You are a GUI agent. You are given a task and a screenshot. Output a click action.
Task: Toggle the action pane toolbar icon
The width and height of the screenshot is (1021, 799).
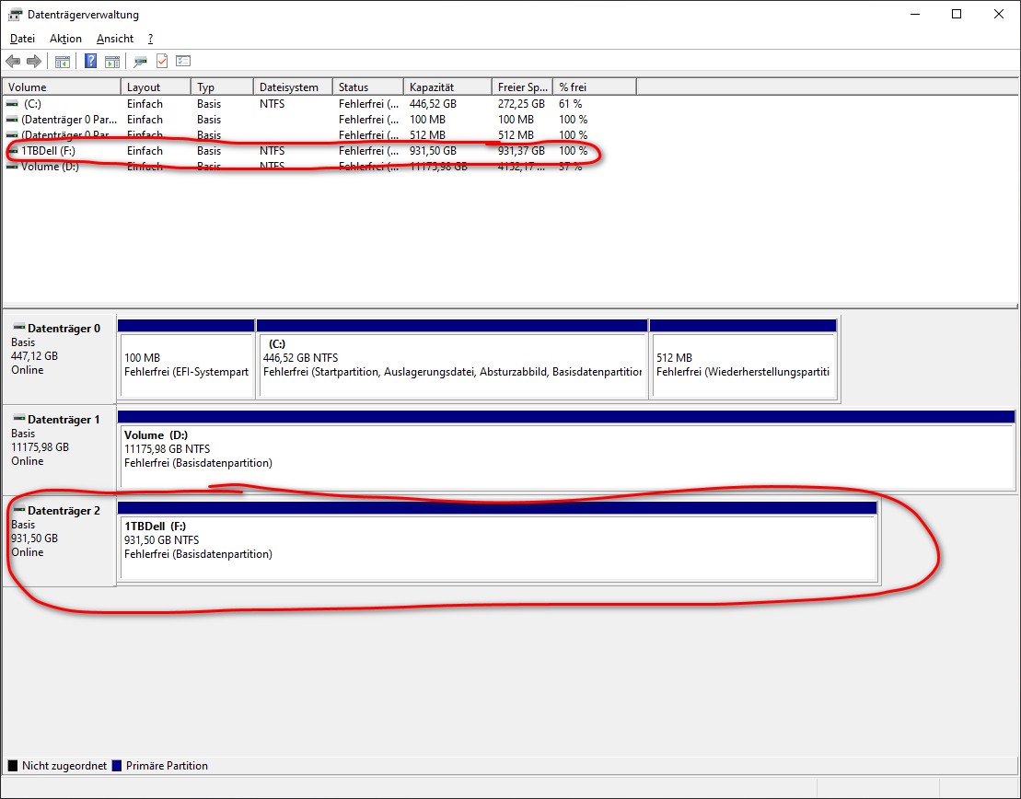[x=112, y=61]
